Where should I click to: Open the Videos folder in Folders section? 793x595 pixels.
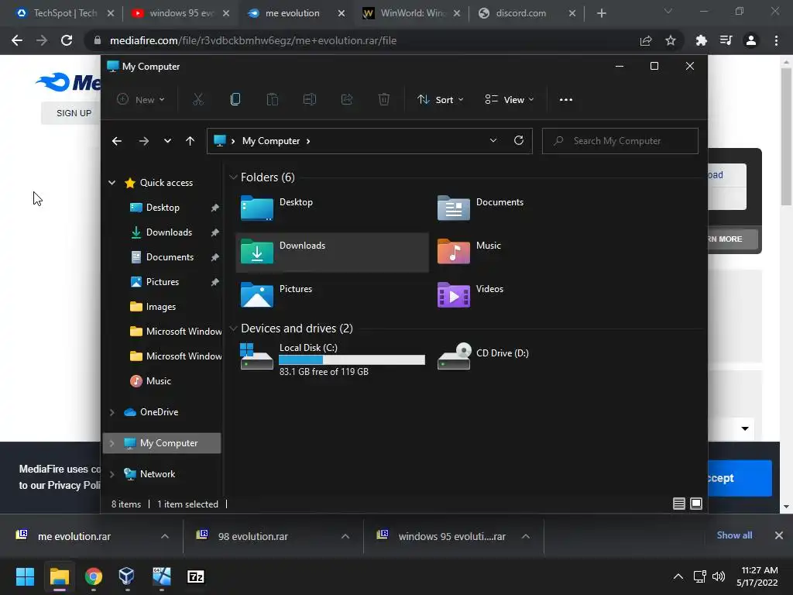coord(528,295)
